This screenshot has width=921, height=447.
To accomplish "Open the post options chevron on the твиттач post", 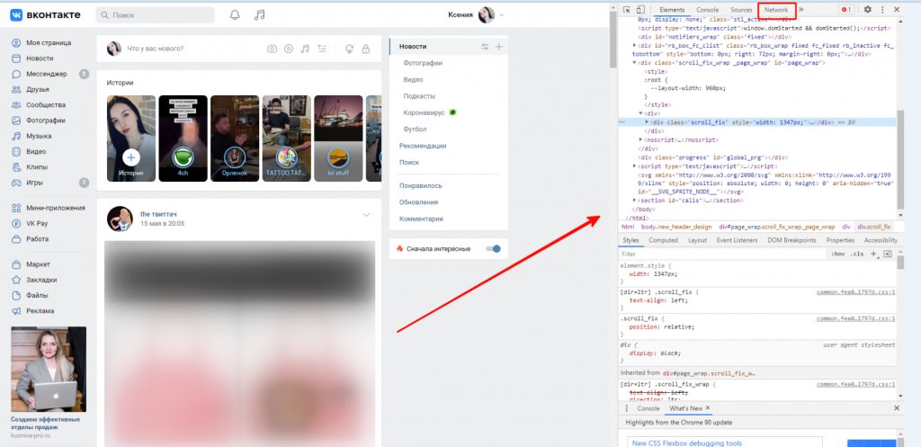I will click(x=366, y=214).
